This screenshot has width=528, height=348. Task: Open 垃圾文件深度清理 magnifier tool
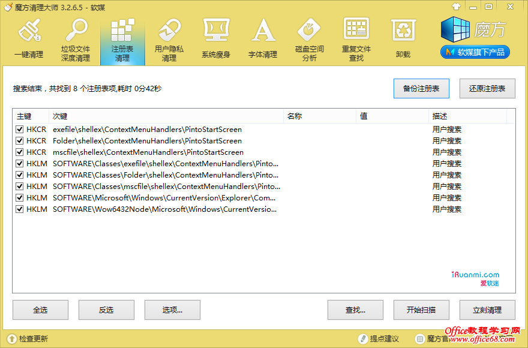click(76, 40)
